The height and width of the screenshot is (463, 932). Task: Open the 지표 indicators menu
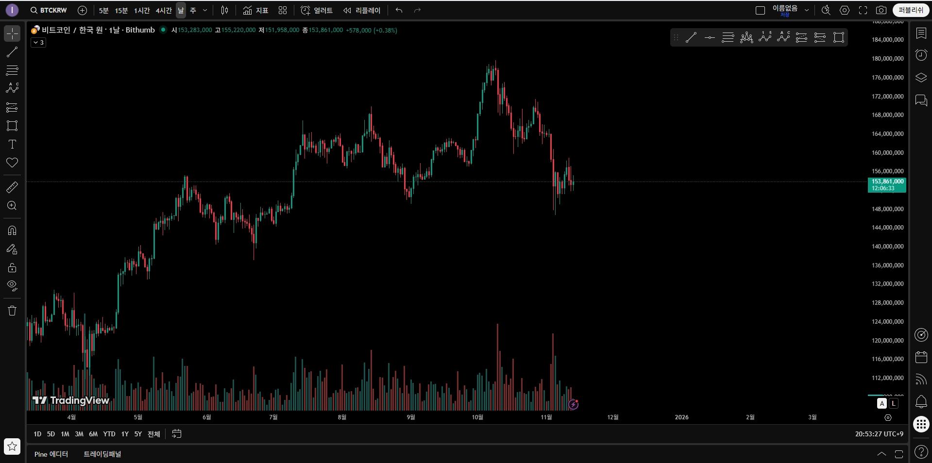255,10
